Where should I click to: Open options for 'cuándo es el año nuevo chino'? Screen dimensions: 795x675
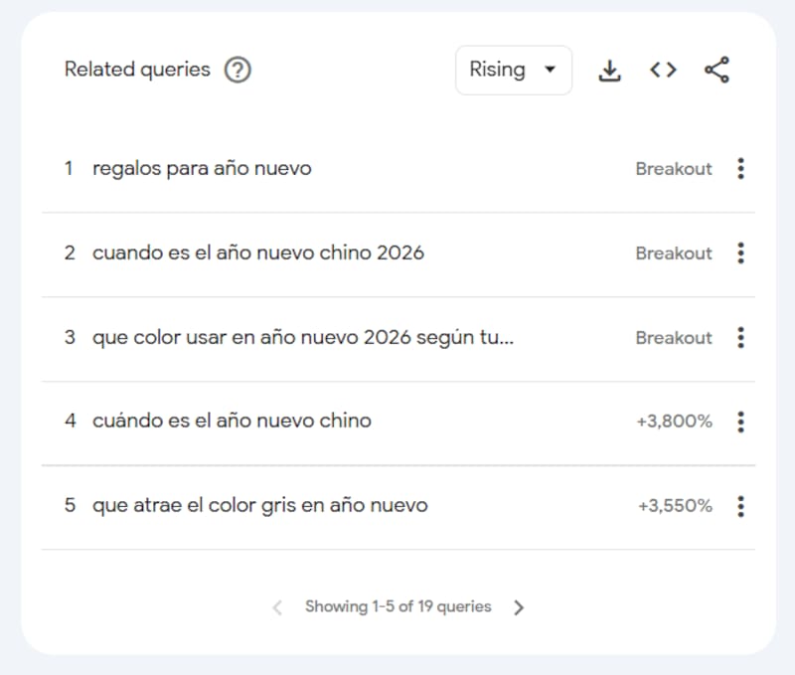click(740, 422)
